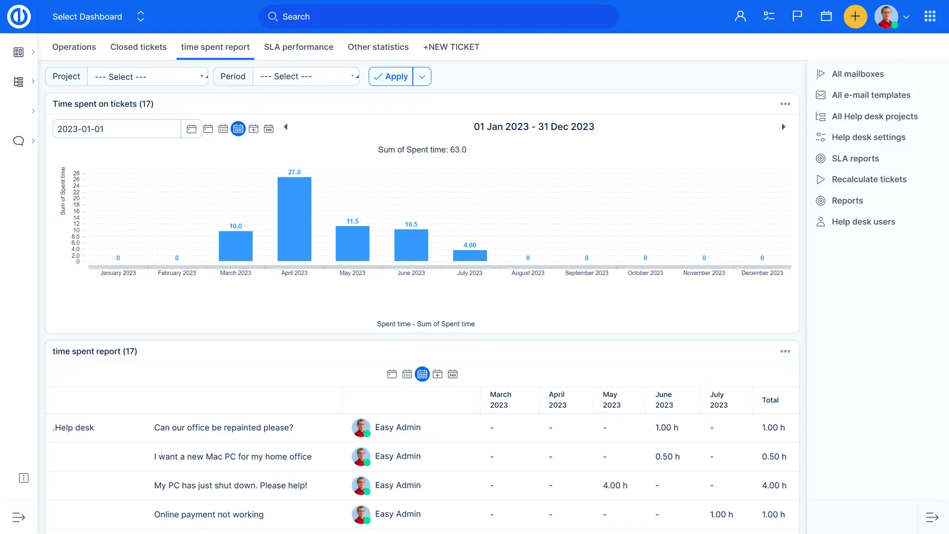The width and height of the screenshot is (949, 534).
Task: Open the Period select dropdown
Action: [x=306, y=77]
